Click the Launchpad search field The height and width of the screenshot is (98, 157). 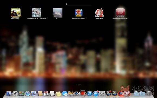(x=78, y=4)
